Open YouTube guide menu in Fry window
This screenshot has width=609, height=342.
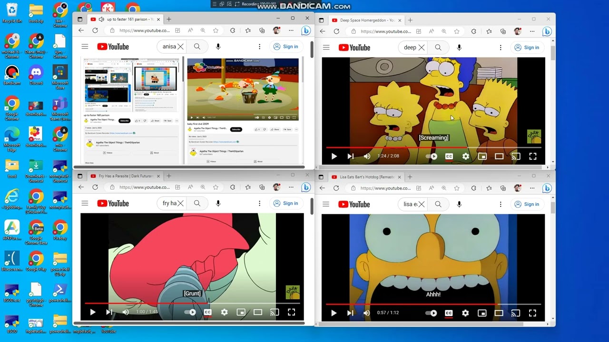click(85, 203)
